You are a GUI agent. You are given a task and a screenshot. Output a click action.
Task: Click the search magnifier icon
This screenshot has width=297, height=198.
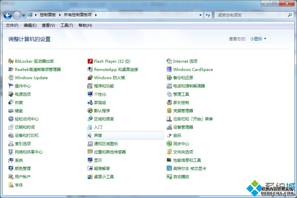click(x=290, y=15)
